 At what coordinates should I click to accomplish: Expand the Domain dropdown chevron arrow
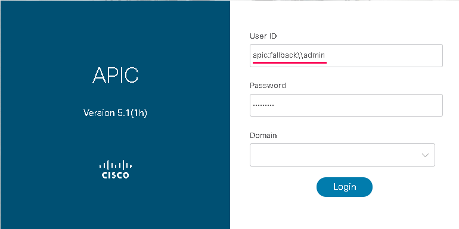(425, 155)
